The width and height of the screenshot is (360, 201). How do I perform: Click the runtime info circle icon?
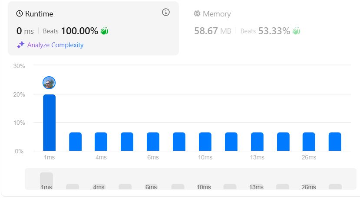[x=165, y=12]
